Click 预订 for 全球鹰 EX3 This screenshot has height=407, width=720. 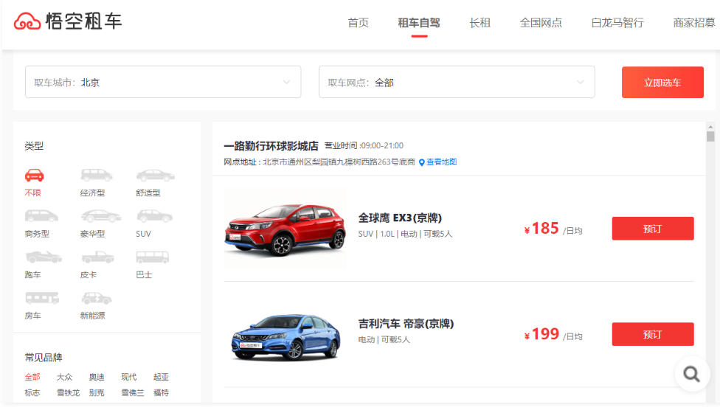point(652,229)
